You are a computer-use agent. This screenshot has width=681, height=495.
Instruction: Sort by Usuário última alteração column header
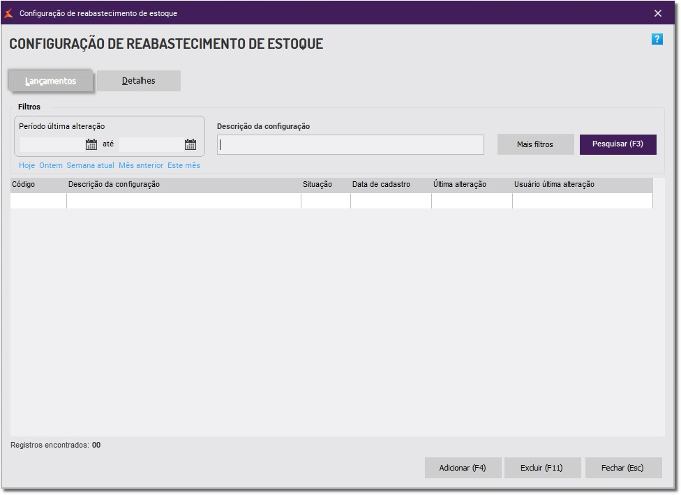[x=583, y=184]
